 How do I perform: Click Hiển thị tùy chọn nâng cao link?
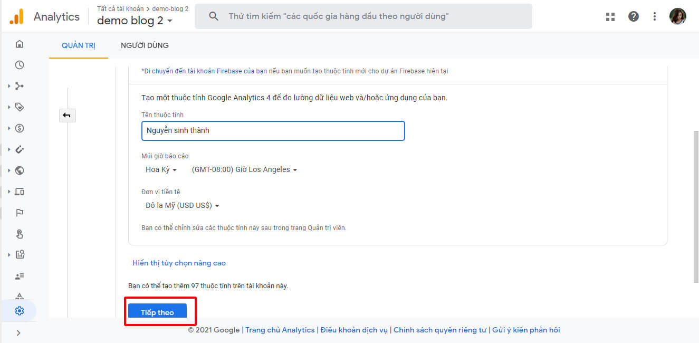179,263
